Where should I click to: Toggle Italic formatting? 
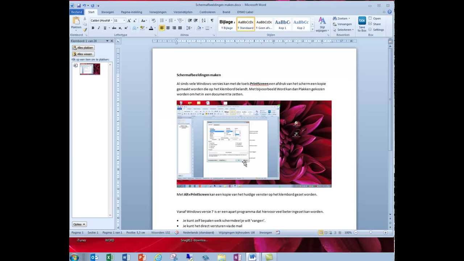point(99,28)
